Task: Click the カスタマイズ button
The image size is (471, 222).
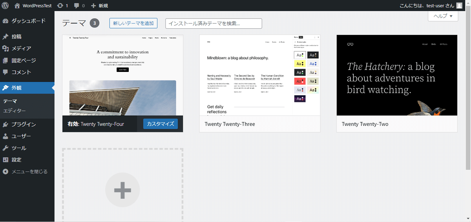Action: tap(161, 124)
